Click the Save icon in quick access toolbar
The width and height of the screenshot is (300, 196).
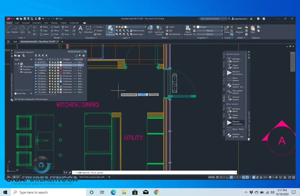[x=25, y=19]
